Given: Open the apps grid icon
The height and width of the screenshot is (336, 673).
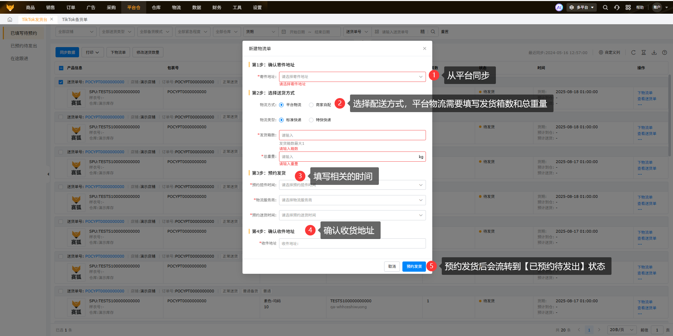Looking at the screenshot, I should [x=628, y=7].
